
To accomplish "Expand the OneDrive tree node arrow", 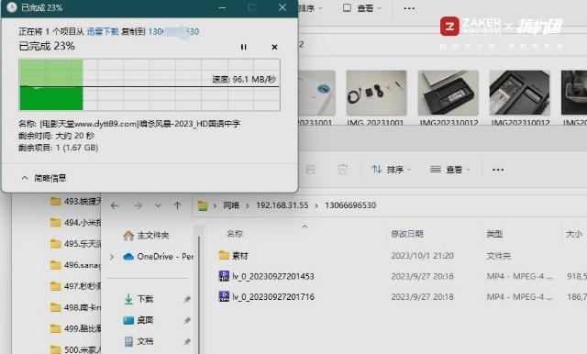I will [x=112, y=257].
